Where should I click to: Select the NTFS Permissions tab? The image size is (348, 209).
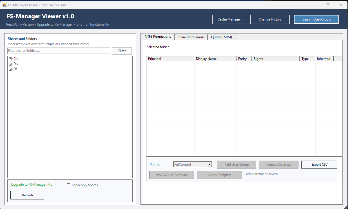pyautogui.click(x=158, y=37)
